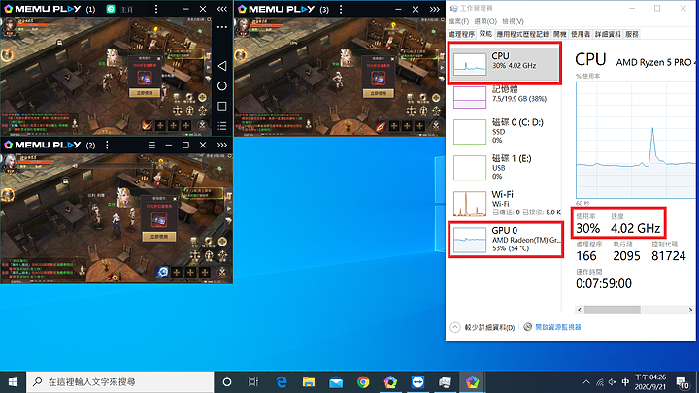Tap the Android home circle in MEmu (1) sidebar
Viewport: 699px width, 393px height.
point(222,86)
